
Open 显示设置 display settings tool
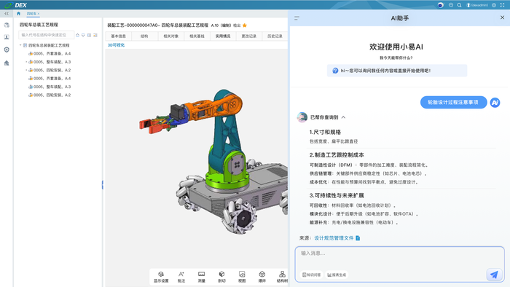pyautogui.click(x=161, y=277)
